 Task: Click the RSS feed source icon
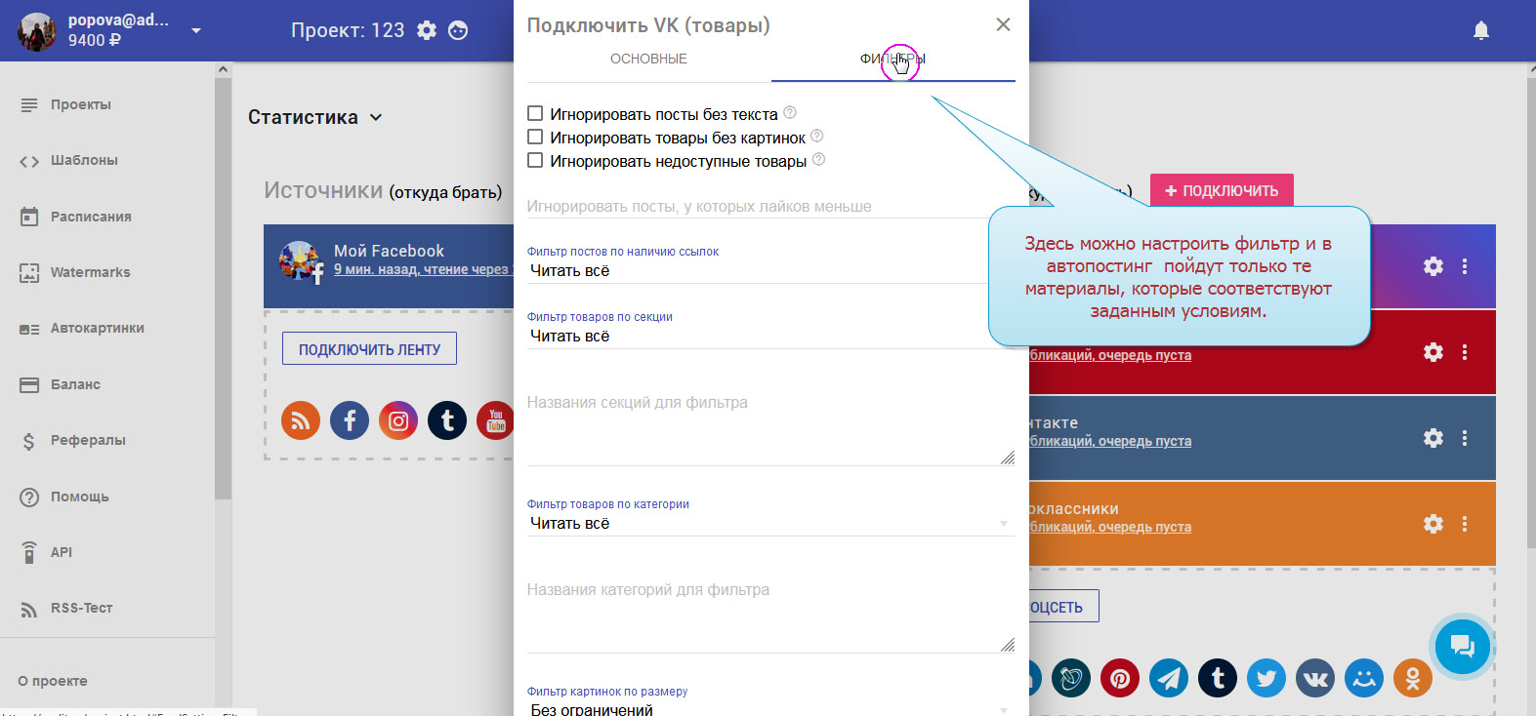click(301, 420)
